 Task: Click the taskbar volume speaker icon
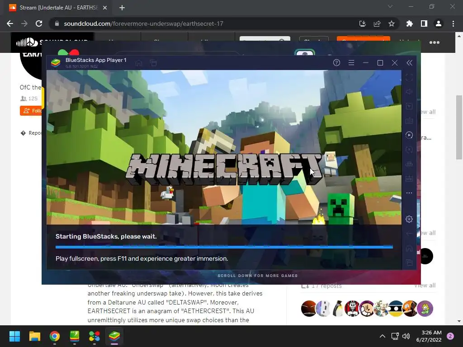click(406, 336)
